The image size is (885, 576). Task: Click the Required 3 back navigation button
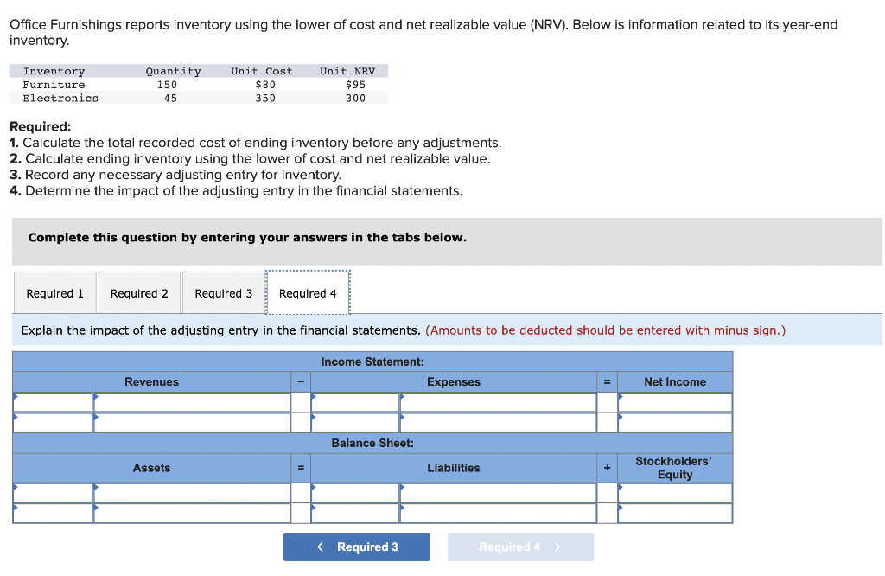click(x=356, y=547)
